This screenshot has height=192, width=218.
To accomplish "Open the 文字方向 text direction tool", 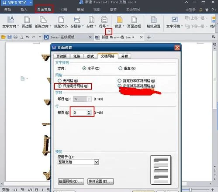I will click(x=10, y=22).
